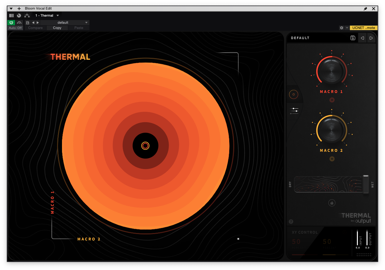Switch to the sliders advanced view tab
This screenshot has height=270, width=385.
[294, 111]
